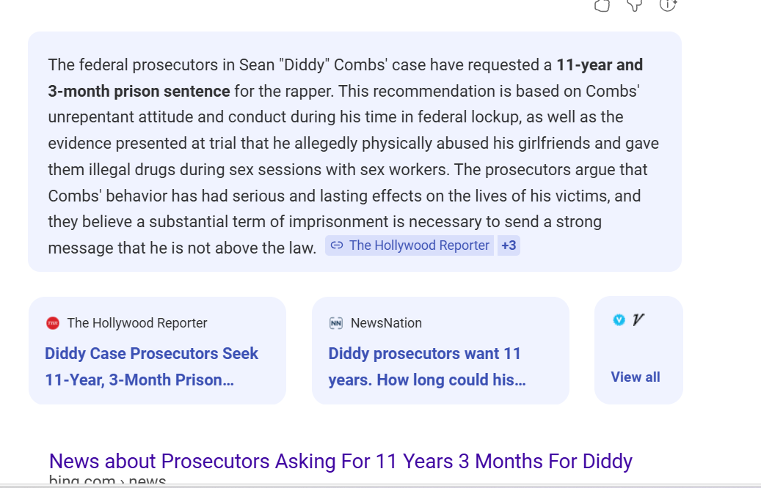Click the NewsNation NN logo icon
The height and width of the screenshot is (488, 761).
(x=336, y=323)
